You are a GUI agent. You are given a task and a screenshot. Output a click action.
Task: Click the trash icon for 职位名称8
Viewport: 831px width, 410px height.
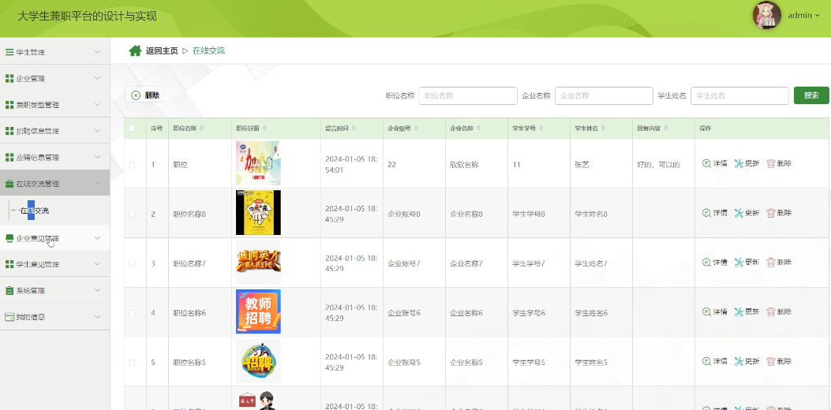tap(770, 213)
